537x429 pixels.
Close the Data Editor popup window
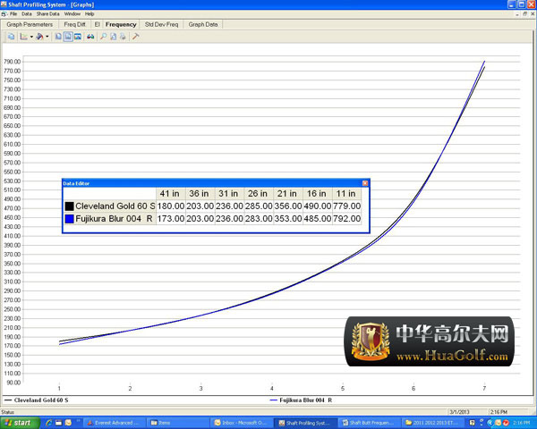(364, 182)
